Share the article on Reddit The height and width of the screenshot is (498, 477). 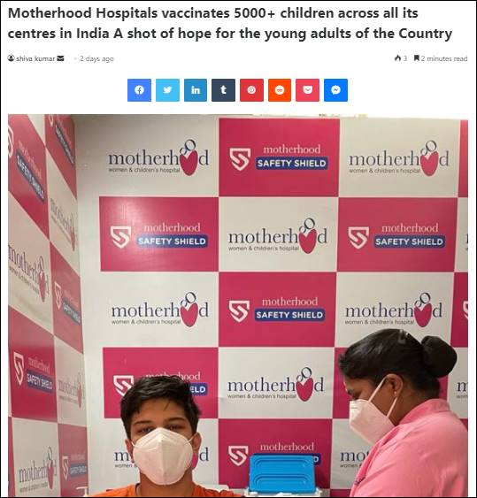(x=280, y=90)
